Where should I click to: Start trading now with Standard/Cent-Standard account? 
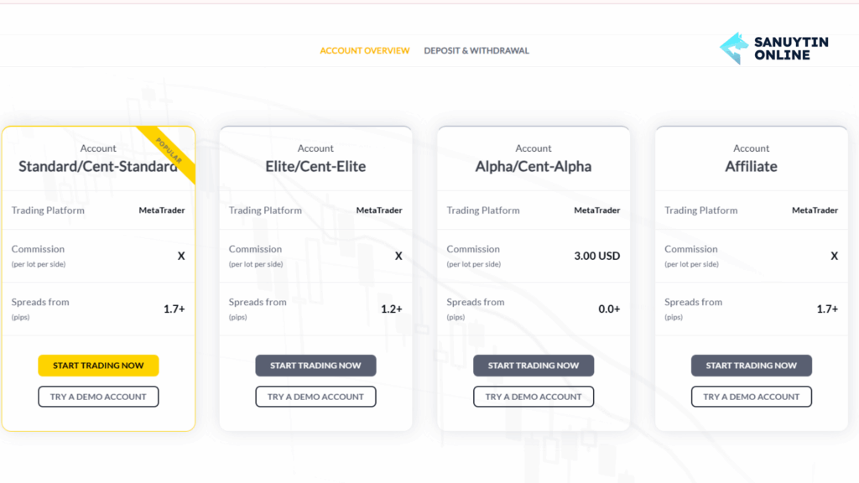coord(99,366)
